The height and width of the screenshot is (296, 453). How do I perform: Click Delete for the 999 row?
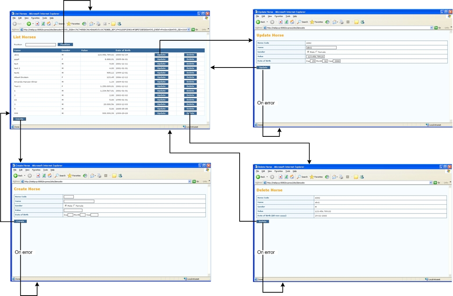(191, 114)
